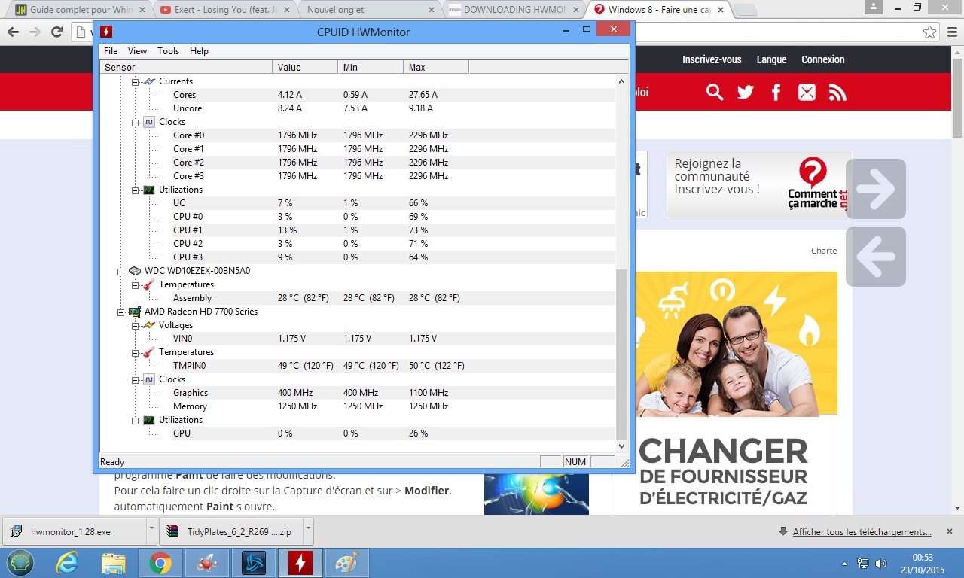Click the thermometer icon above Assembly
The image size is (964, 578).
149,284
